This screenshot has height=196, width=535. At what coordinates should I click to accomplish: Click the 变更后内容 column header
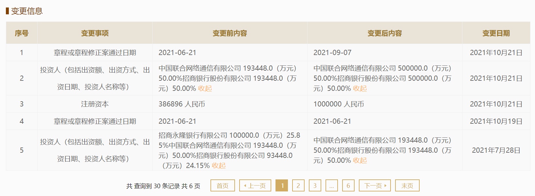pos(385,33)
